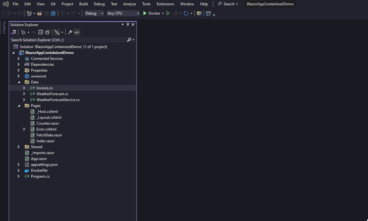Select App.razor file

(x=39, y=158)
